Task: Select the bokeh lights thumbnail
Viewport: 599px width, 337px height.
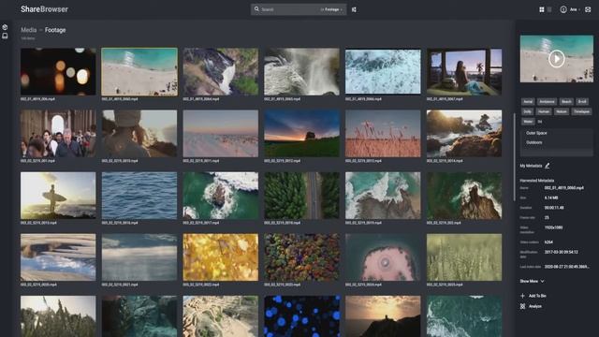Action: [x=58, y=71]
